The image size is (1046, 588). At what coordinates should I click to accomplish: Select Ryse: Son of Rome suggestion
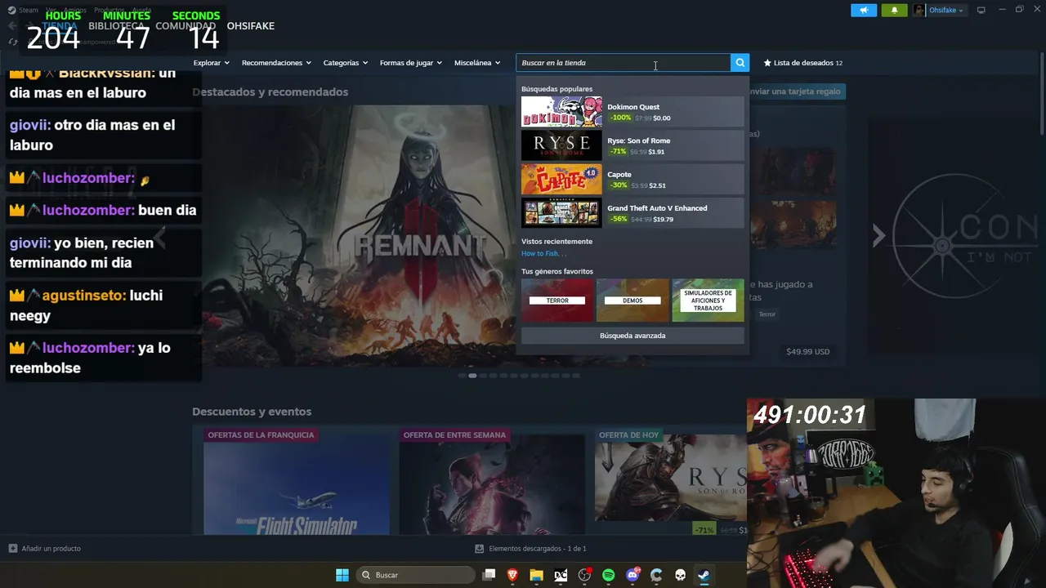(633, 145)
